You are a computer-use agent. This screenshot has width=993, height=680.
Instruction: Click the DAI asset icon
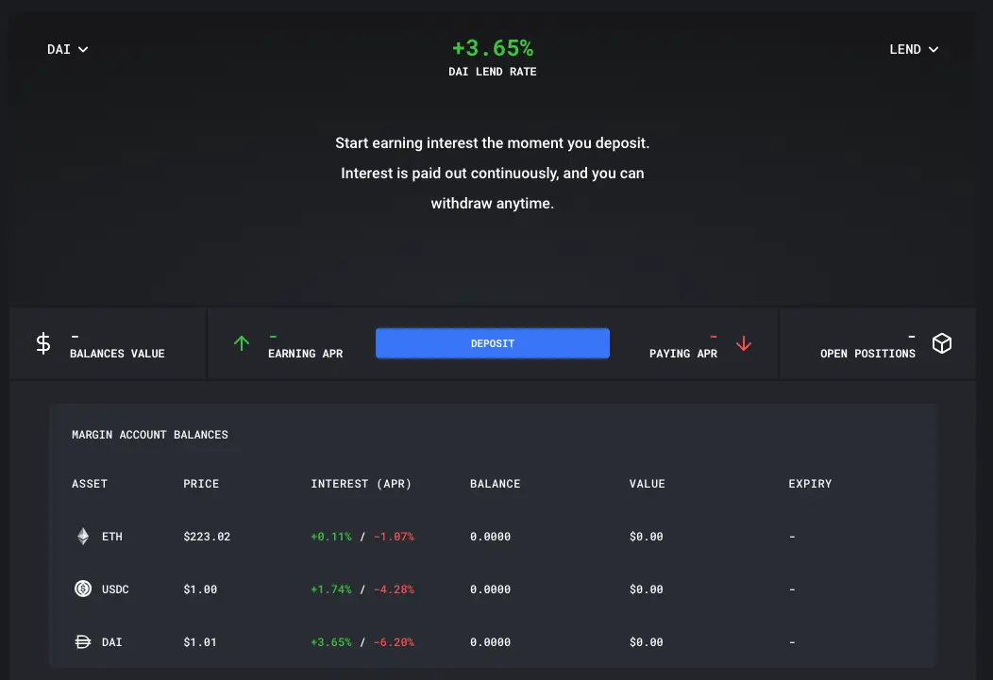83,642
